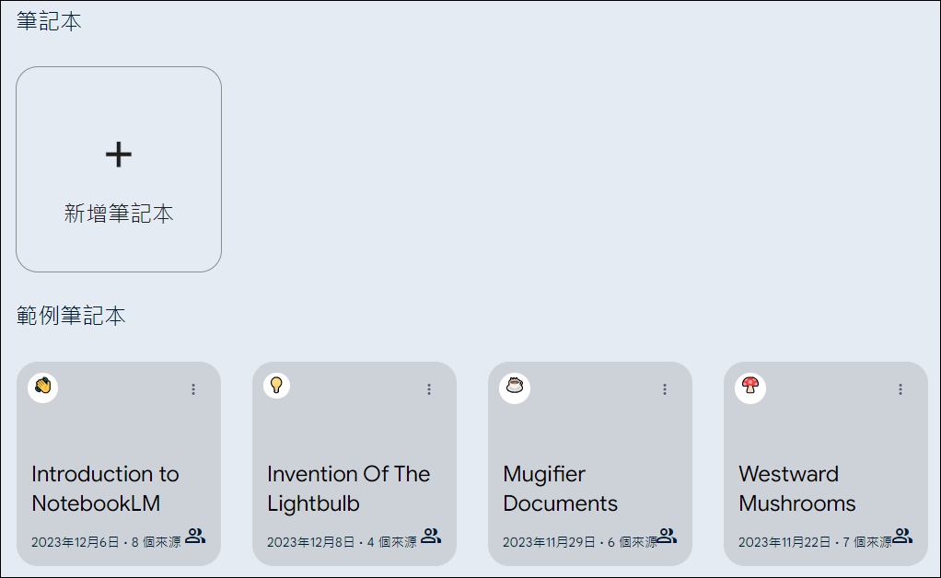Create a notebook via 新增筆記本 label

[x=119, y=214]
